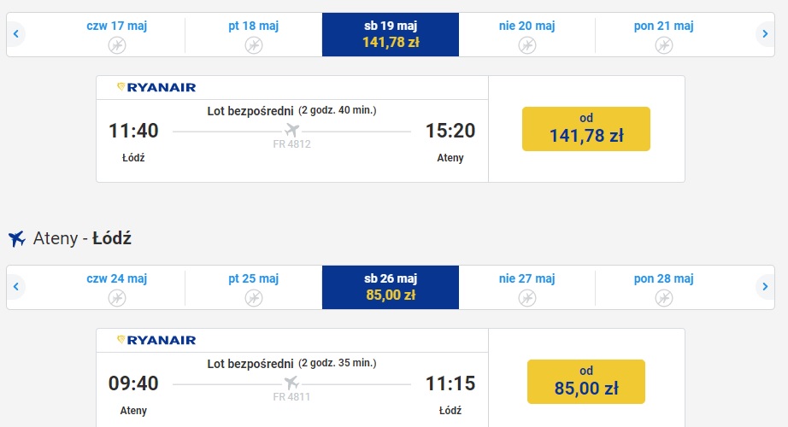Click Ryanair logo on Ateny–Łódź flight

[x=156, y=340]
